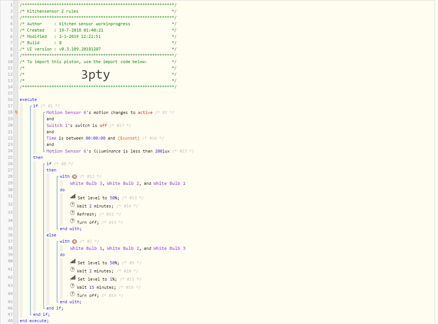438x324 pixels.
Task: Click device list 'White Bulb 1, White Bulb 2, and White Bulb 3'
Action: pos(128,248)
